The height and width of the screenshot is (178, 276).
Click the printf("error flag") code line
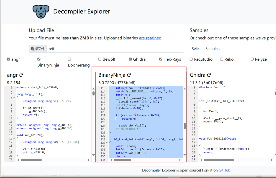[132, 105]
